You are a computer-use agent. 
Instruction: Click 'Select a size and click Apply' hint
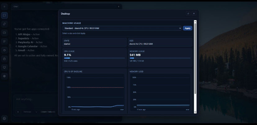coord(74,33)
